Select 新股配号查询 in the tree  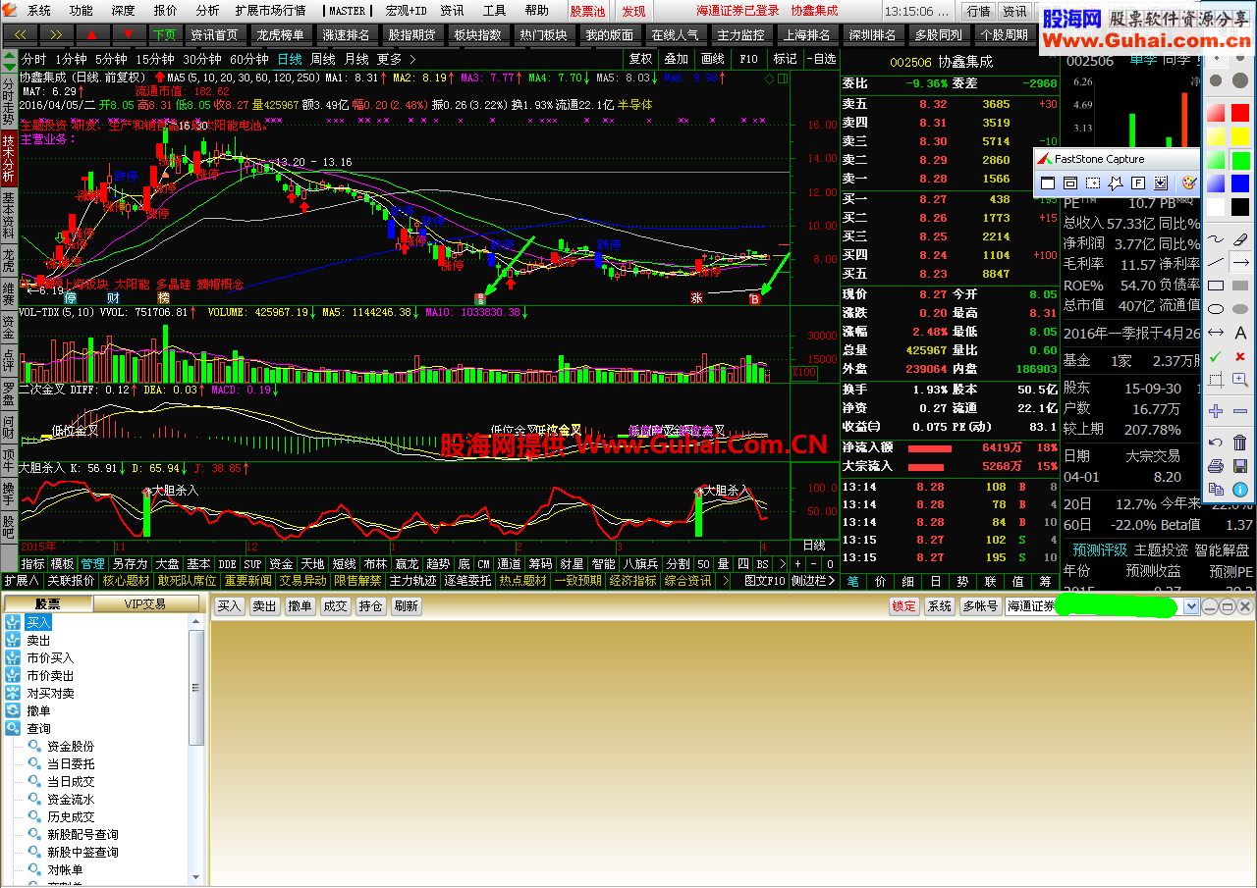[x=82, y=834]
